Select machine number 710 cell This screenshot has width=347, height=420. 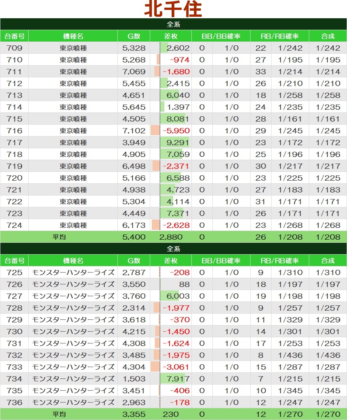click(x=14, y=60)
